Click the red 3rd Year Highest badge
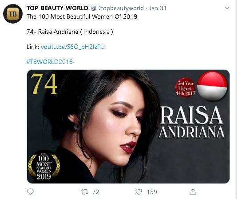The width and height of the screenshot is (238, 199). [x=185, y=88]
